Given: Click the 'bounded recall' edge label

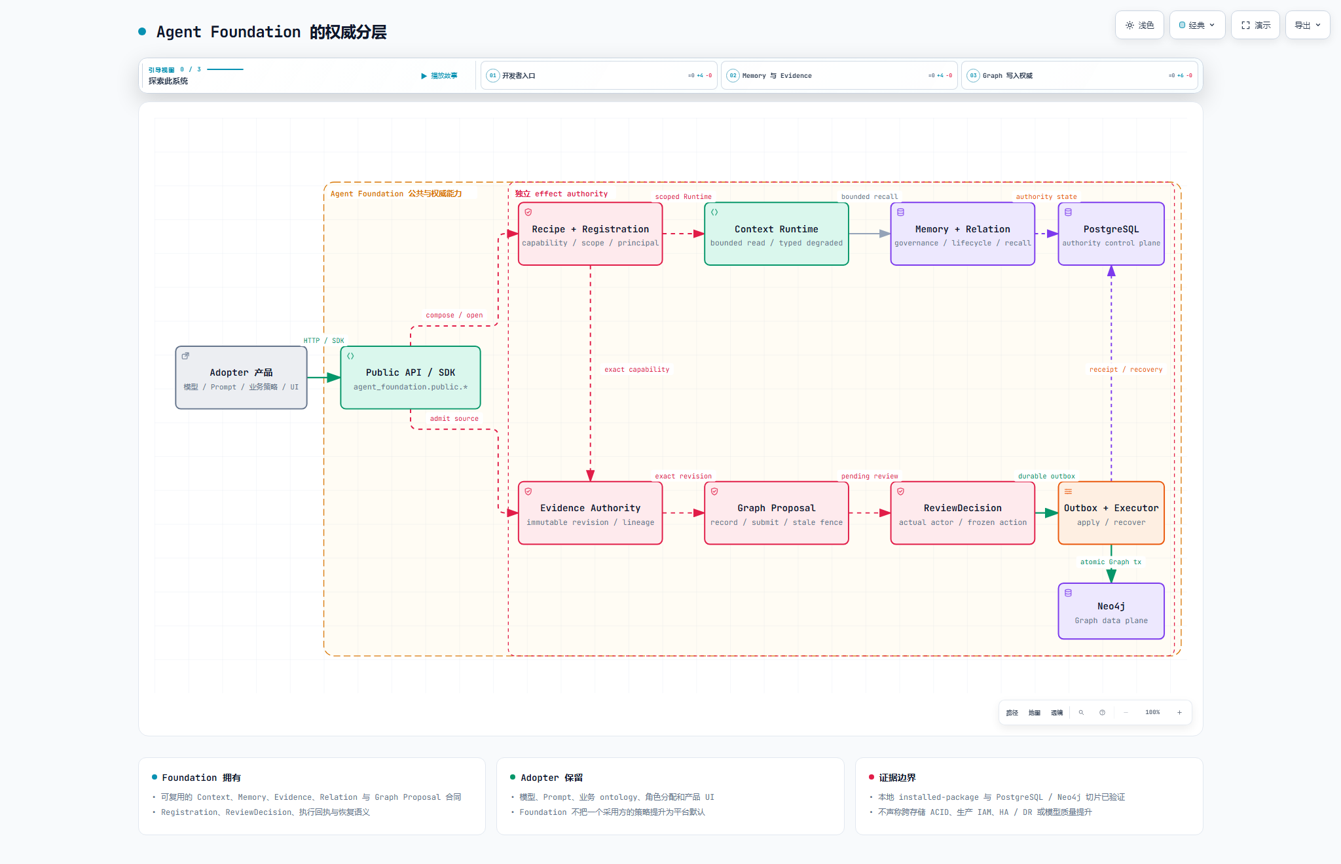Looking at the screenshot, I should point(870,197).
